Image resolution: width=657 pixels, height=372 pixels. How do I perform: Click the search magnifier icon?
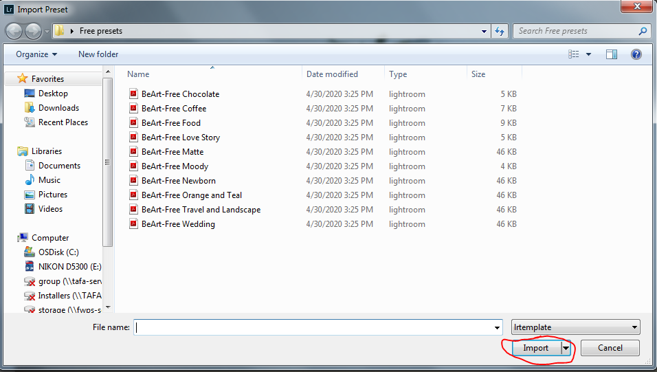coord(643,31)
